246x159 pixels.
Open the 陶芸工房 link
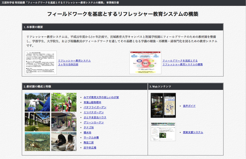coord(89,142)
